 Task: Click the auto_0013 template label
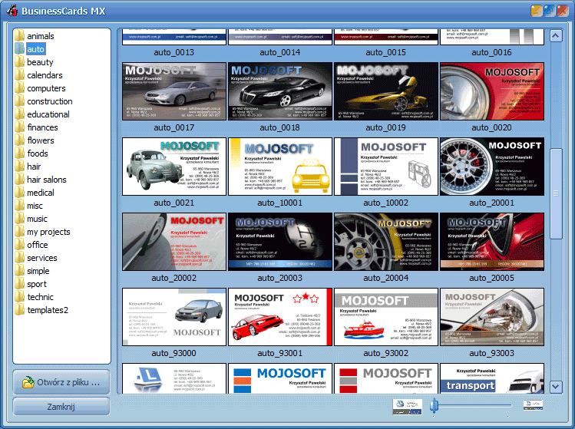tap(174, 52)
